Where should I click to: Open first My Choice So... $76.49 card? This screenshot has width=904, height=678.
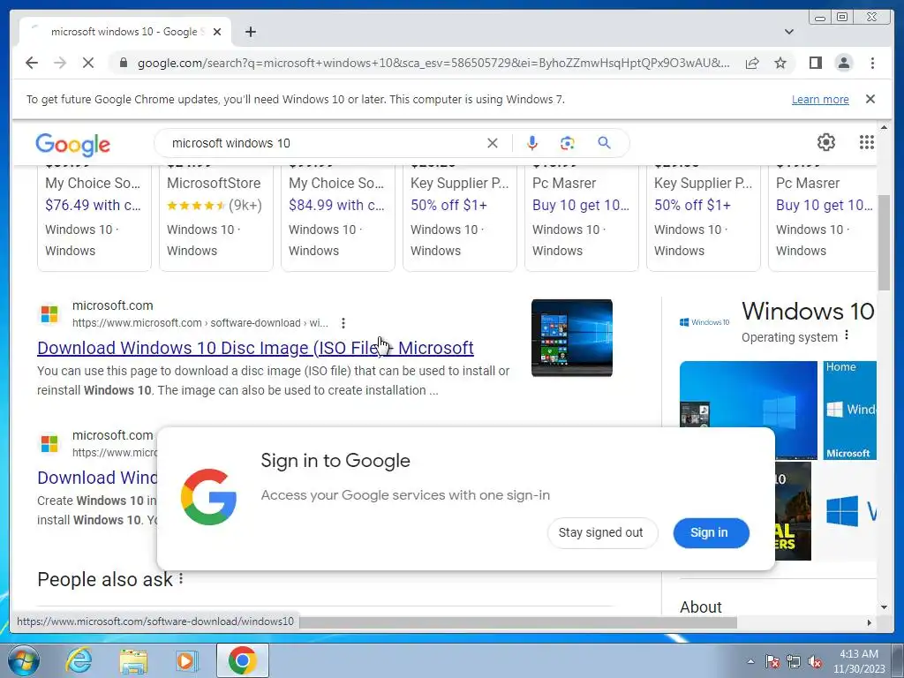pyautogui.click(x=94, y=217)
